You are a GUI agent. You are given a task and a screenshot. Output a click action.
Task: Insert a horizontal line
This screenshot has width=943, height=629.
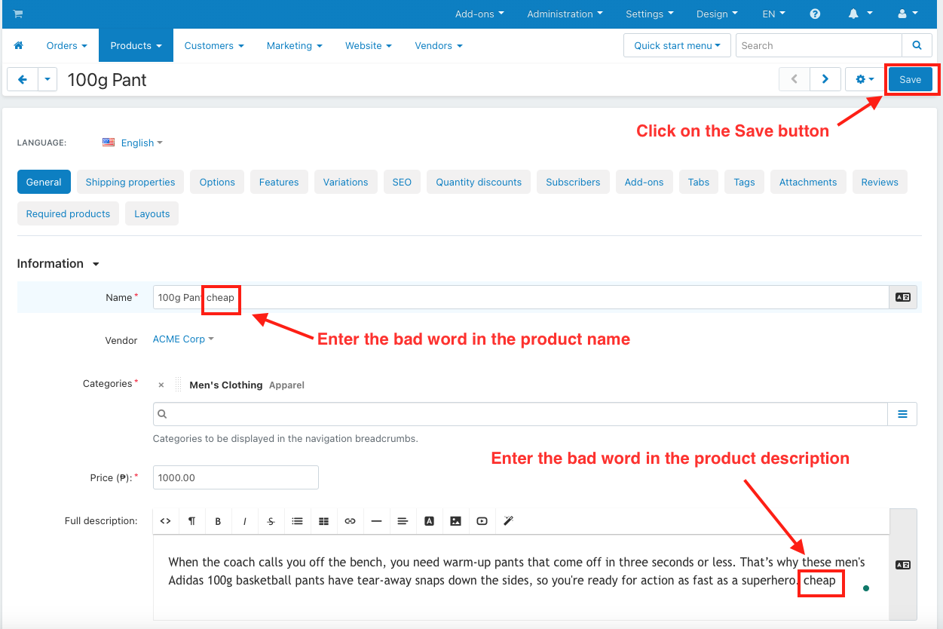[x=376, y=521]
